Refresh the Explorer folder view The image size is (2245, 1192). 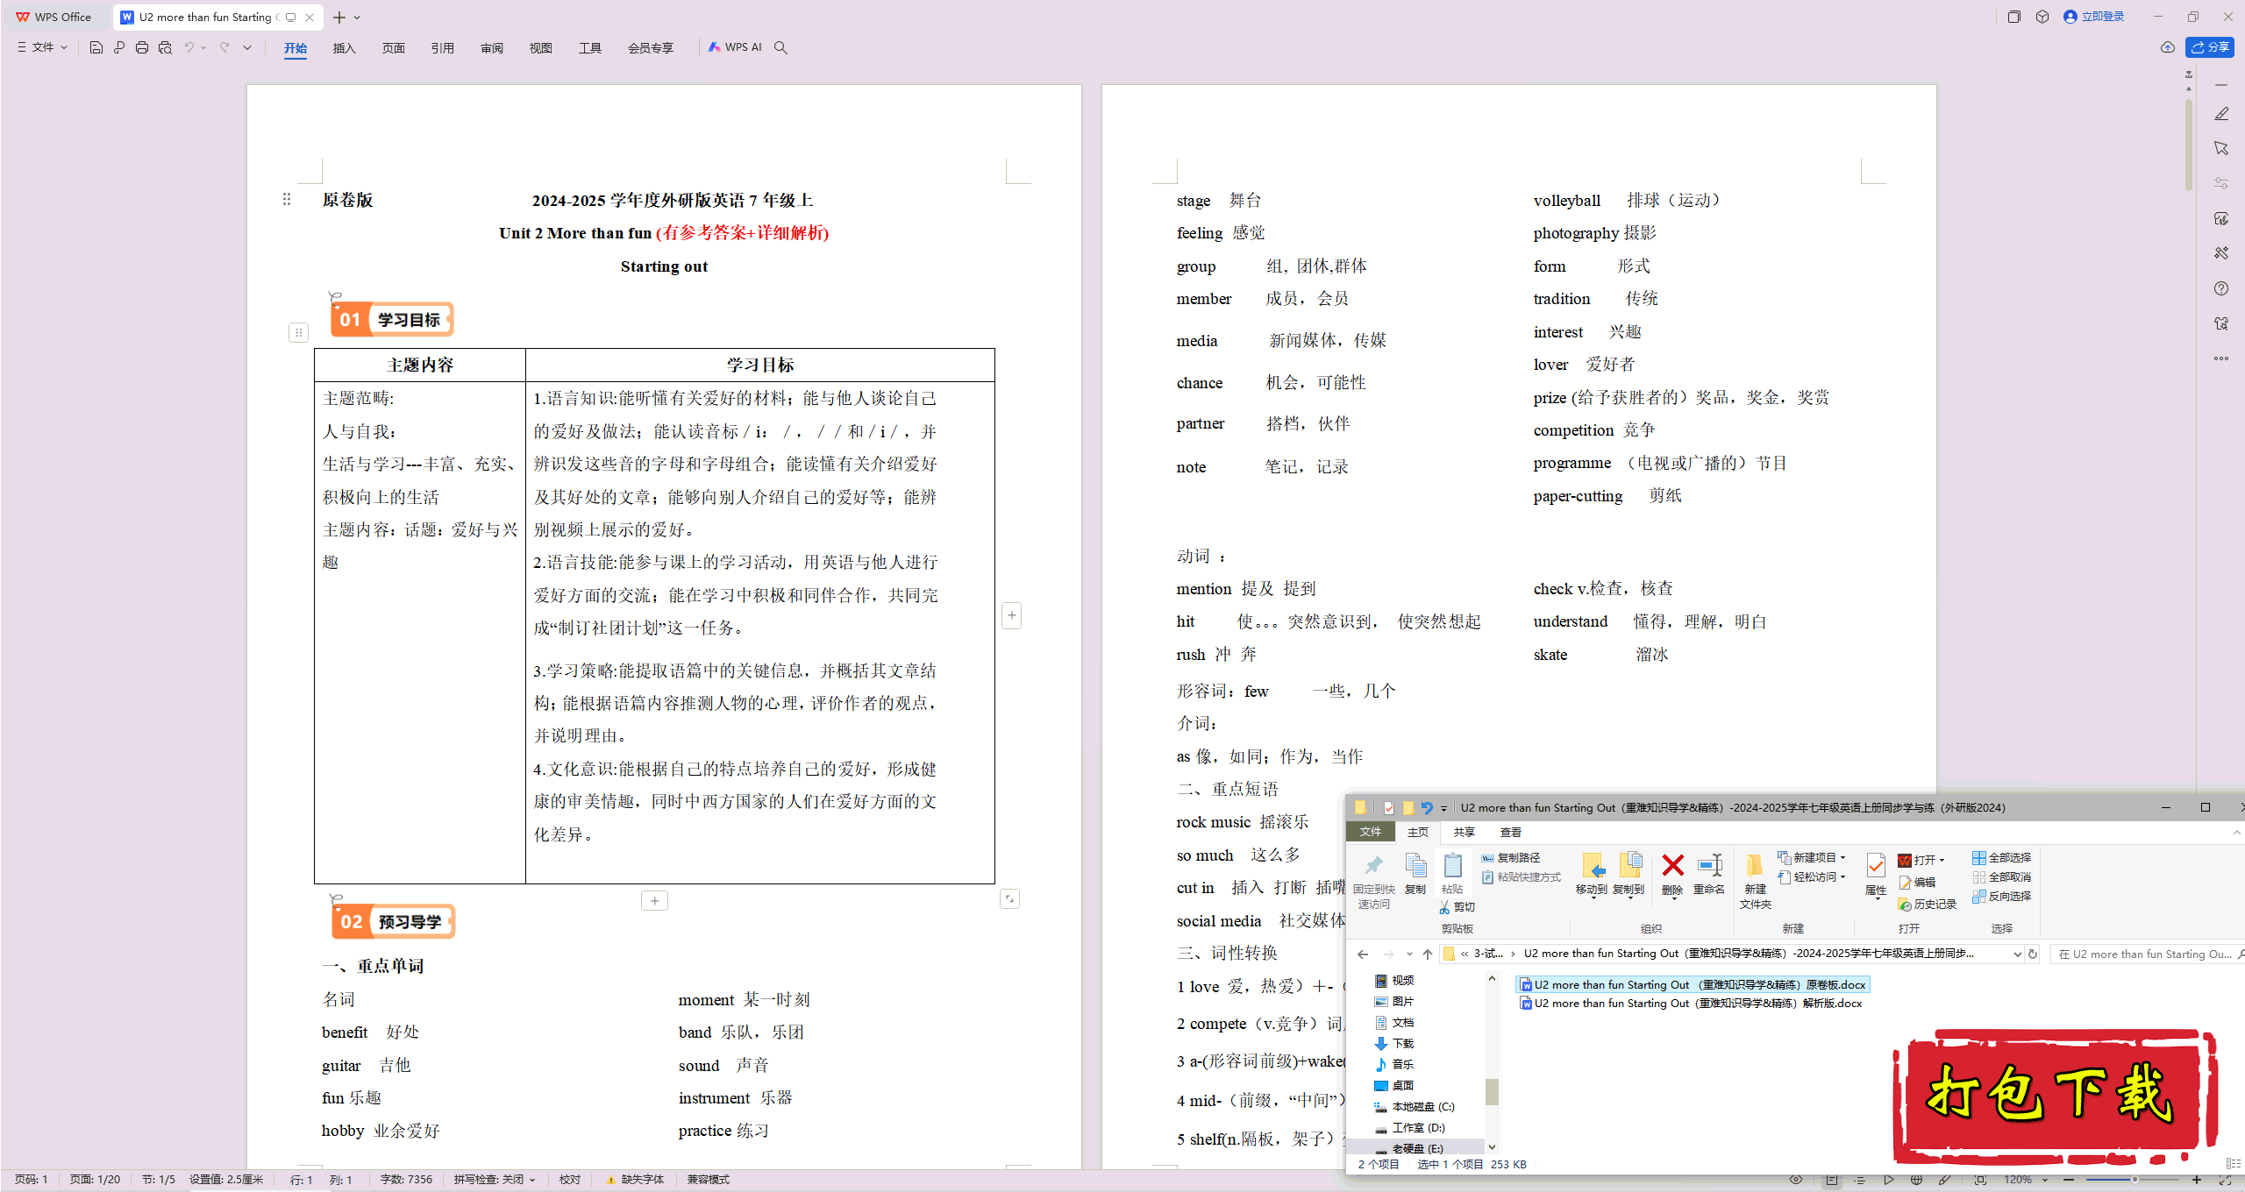coord(2033,954)
